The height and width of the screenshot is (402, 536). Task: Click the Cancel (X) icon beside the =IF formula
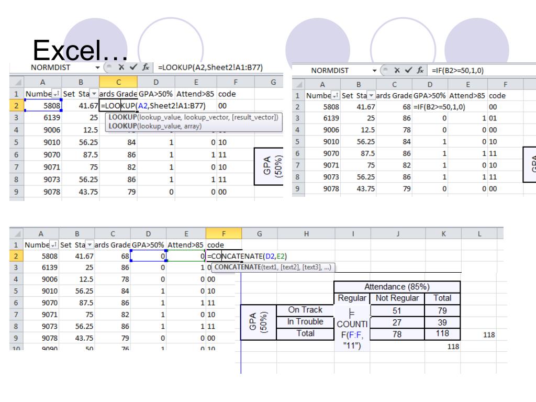pos(397,70)
